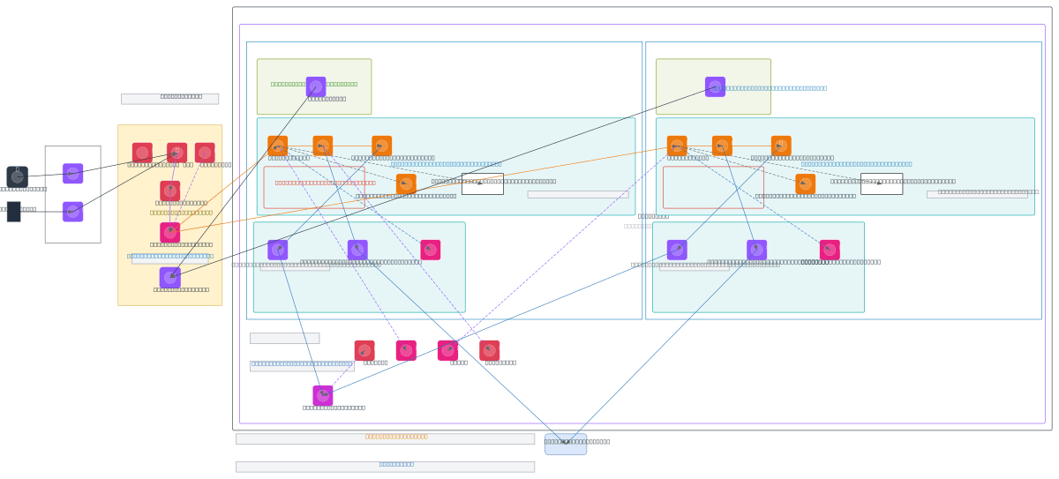Select the first orange icon in the left teal panel
Image resolution: width=1059 pixels, height=479 pixels.
[278, 146]
